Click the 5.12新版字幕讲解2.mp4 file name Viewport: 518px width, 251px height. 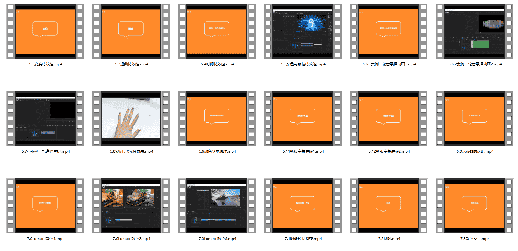click(389, 151)
